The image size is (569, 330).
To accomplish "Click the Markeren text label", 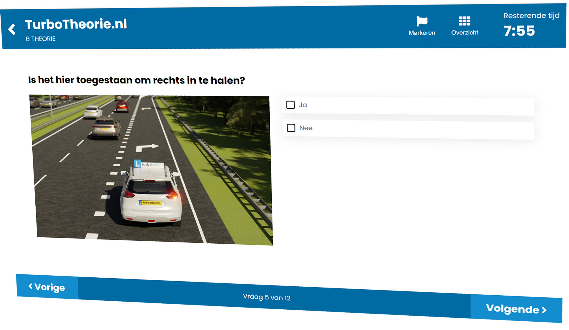I will [422, 33].
